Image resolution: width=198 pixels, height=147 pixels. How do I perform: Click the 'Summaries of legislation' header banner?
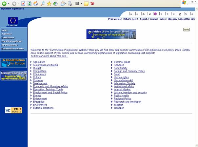tap(111, 34)
